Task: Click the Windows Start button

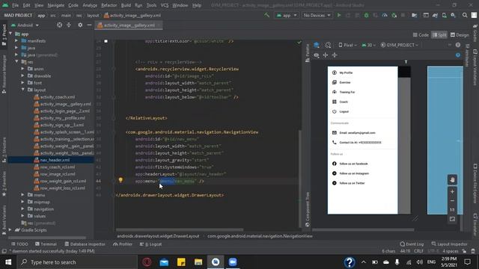Action: click(x=8, y=262)
